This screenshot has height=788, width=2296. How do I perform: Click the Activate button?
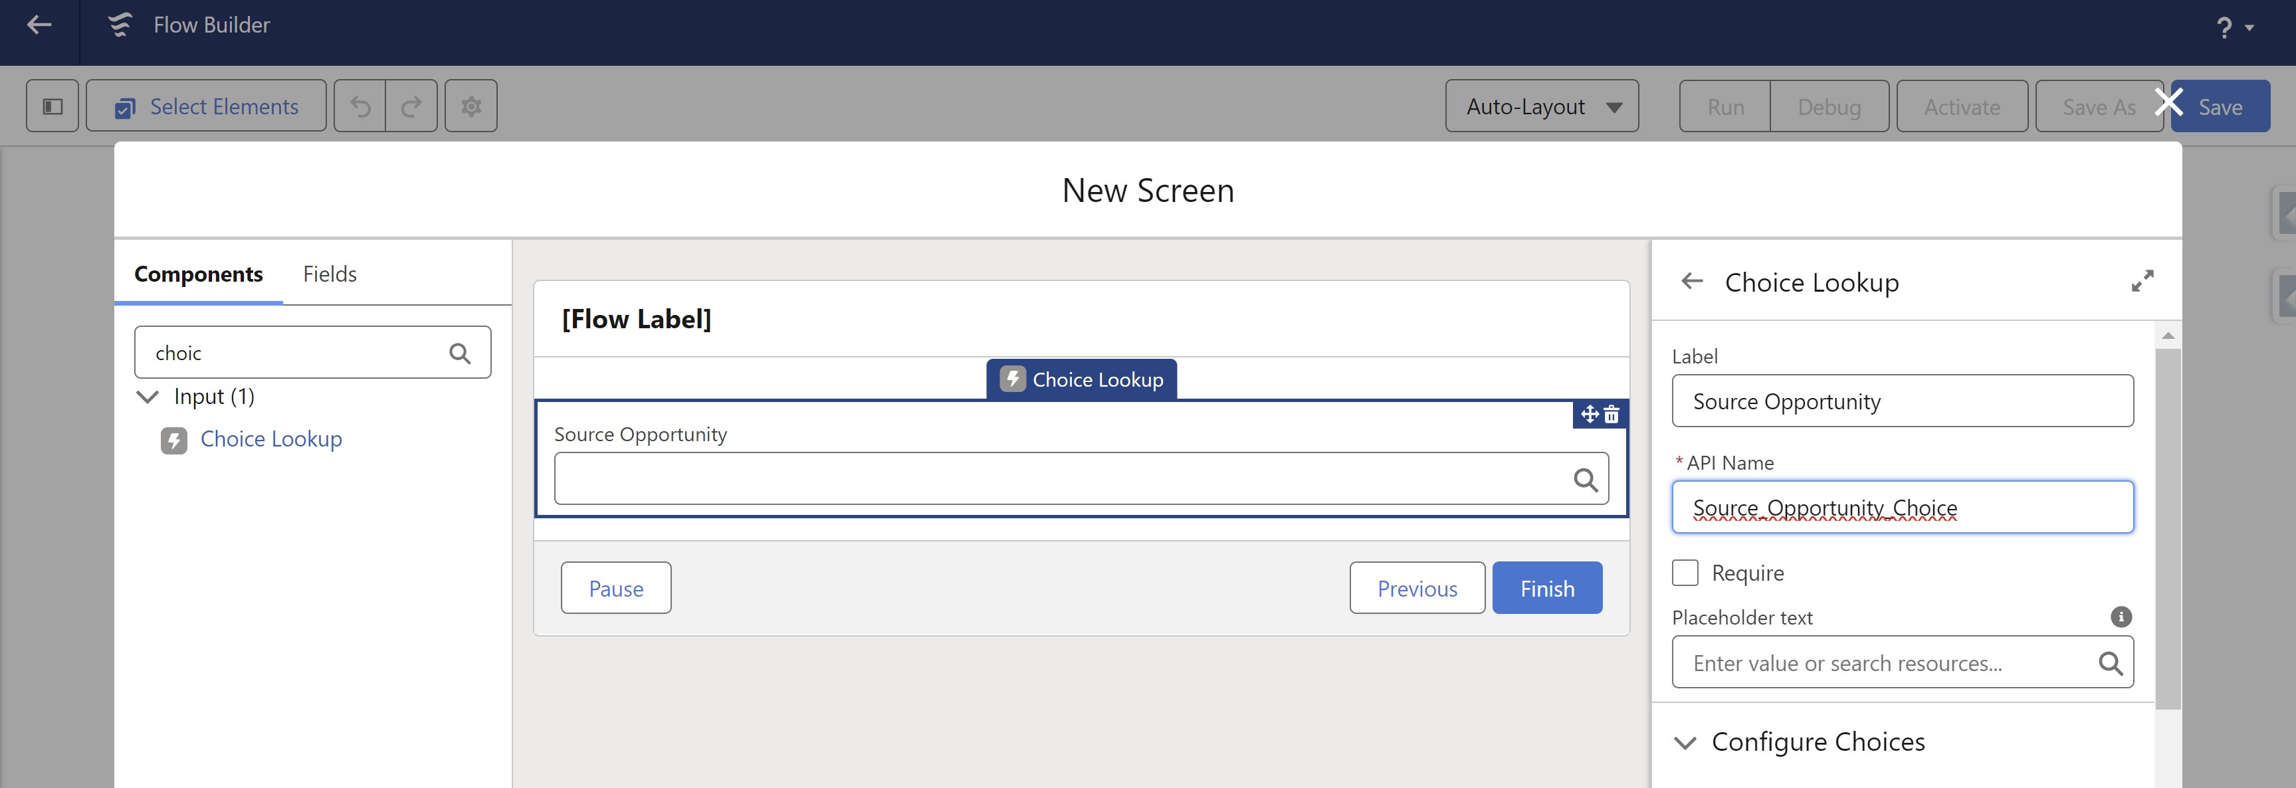(x=1962, y=106)
